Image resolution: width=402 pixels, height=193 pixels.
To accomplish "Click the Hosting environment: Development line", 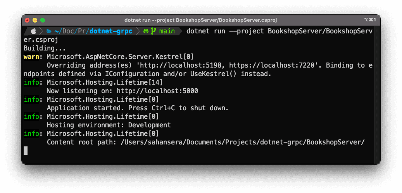I will (109, 125).
